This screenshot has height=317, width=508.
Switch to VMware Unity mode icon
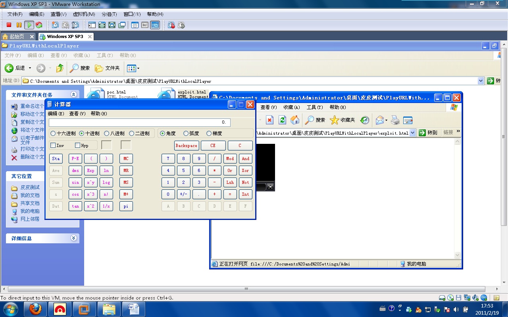point(122,25)
